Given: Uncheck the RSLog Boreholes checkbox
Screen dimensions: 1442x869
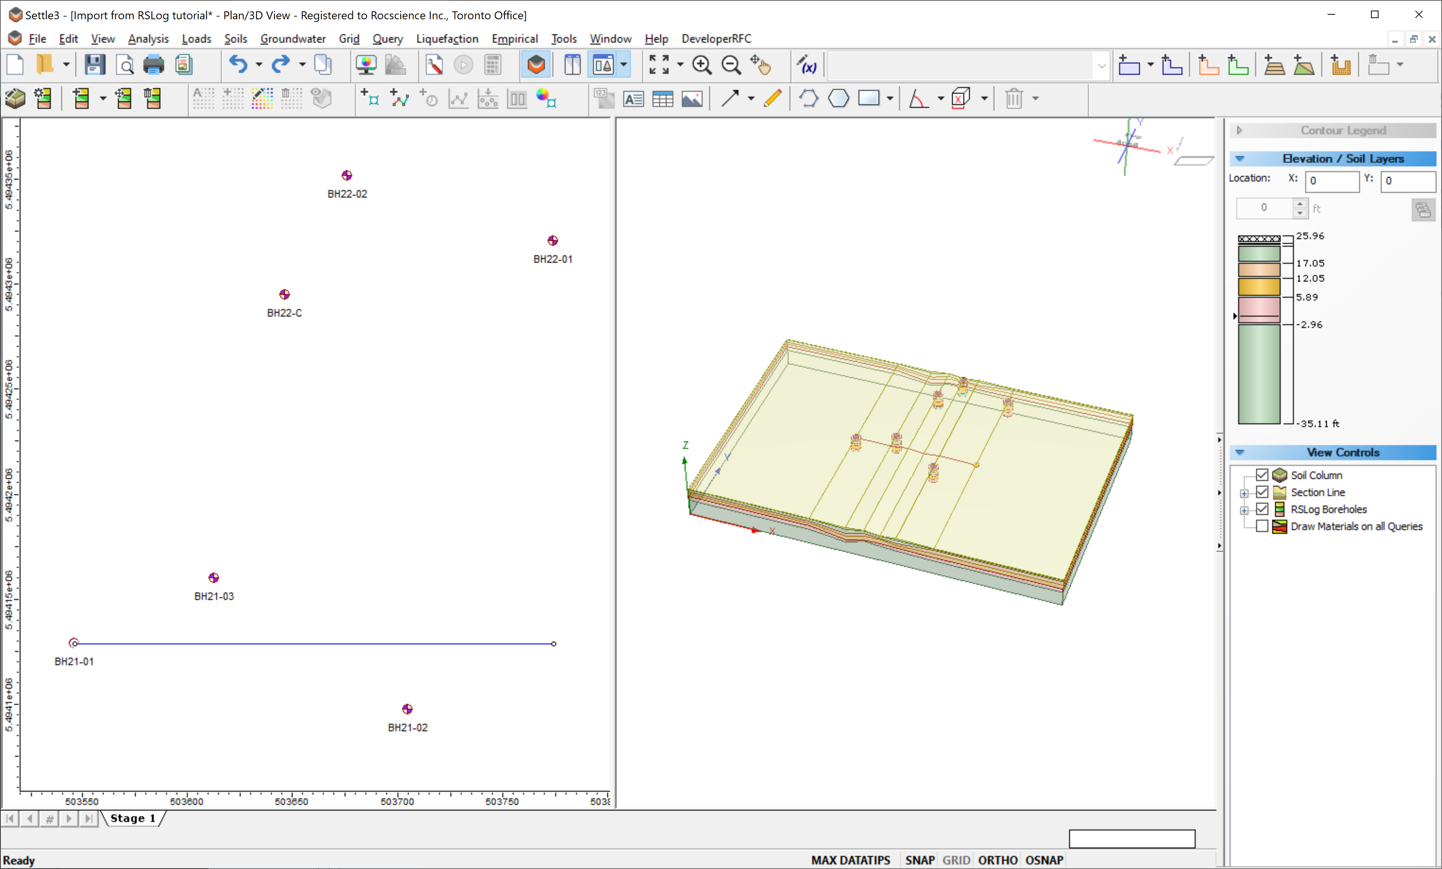Looking at the screenshot, I should pos(1262,509).
